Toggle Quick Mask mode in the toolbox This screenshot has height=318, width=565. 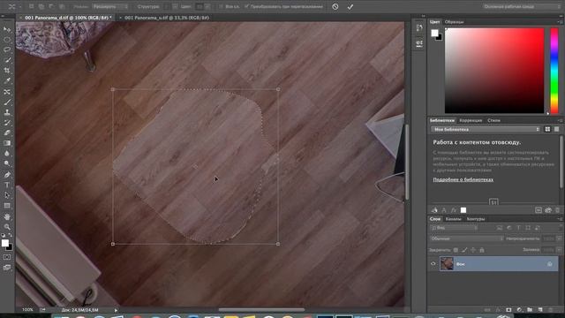[x=7, y=257]
